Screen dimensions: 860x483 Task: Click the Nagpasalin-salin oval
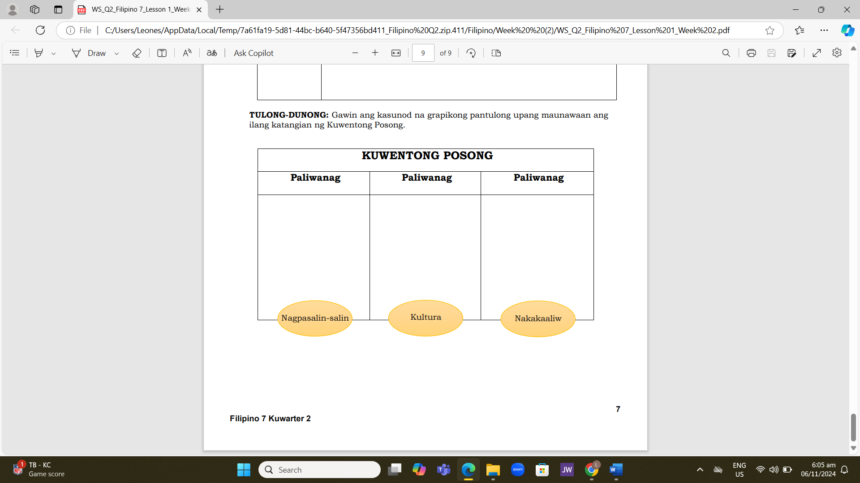click(x=315, y=318)
